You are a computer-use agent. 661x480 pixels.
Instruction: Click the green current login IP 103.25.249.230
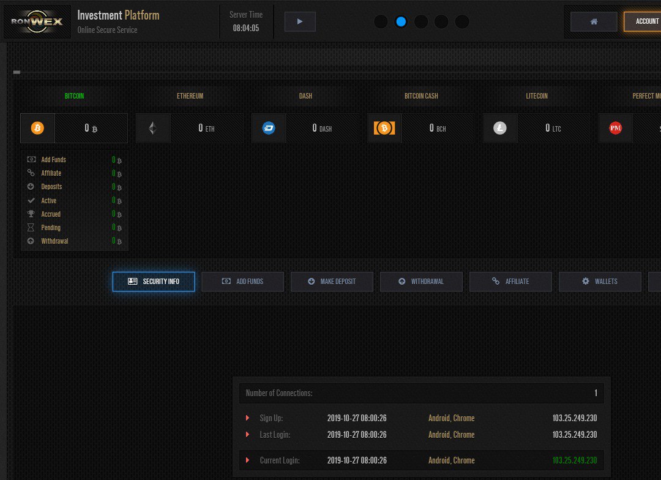[x=575, y=460]
